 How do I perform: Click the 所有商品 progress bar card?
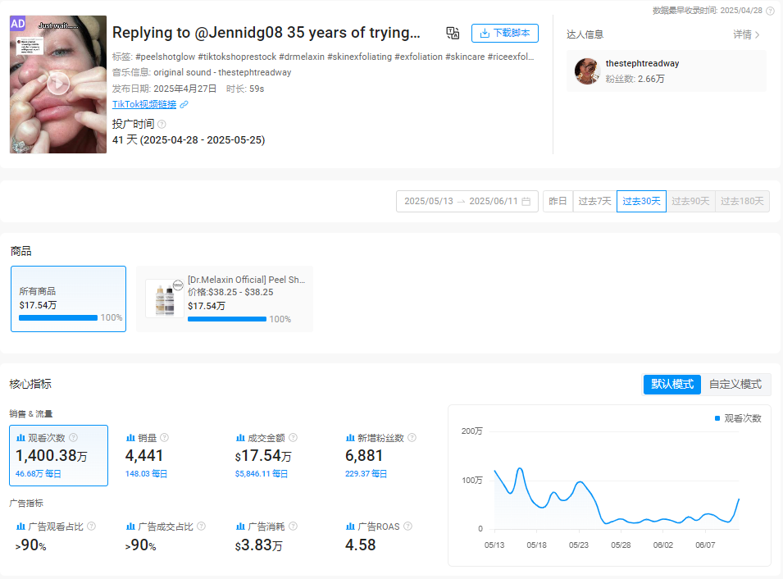click(68, 299)
